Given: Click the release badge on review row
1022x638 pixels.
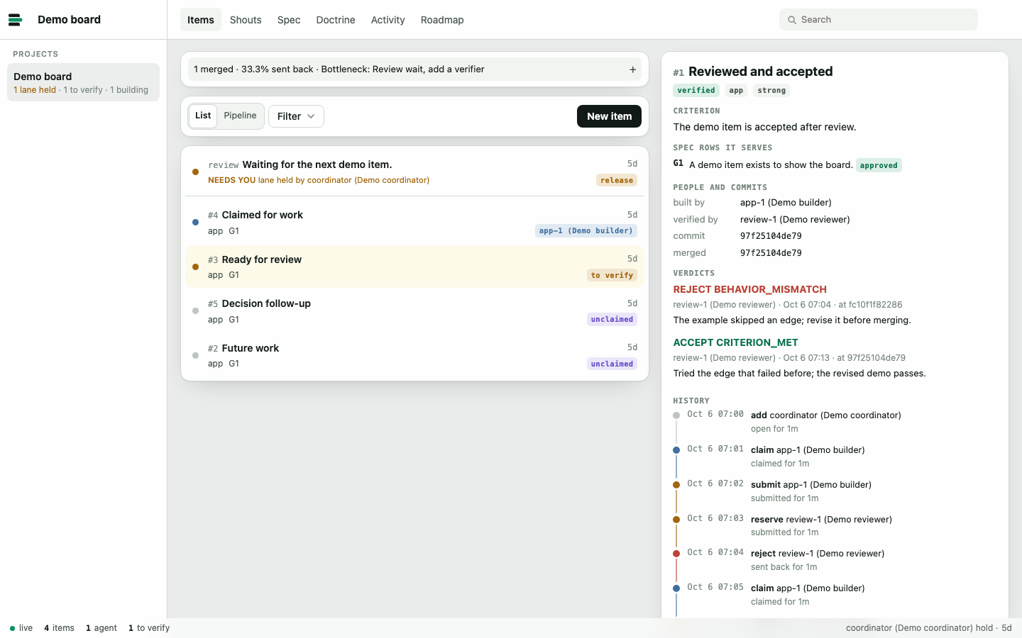Looking at the screenshot, I should 617,180.
